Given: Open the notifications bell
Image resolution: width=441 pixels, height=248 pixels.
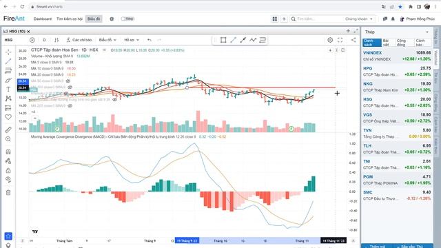Looking at the screenshot, I should click(393, 19).
